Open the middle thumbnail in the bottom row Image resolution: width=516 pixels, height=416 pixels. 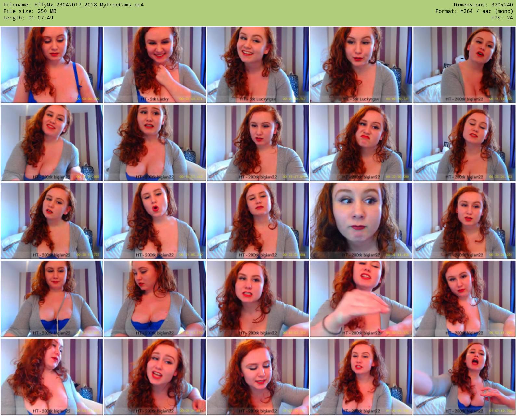[x=258, y=377]
